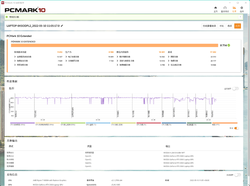This screenshot has height=186, width=250.
Task: Expand the spreadsheets score row (10 499)
Action: click(66, 56)
